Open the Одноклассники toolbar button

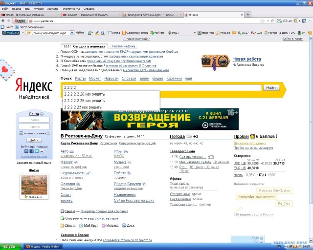point(135,33)
